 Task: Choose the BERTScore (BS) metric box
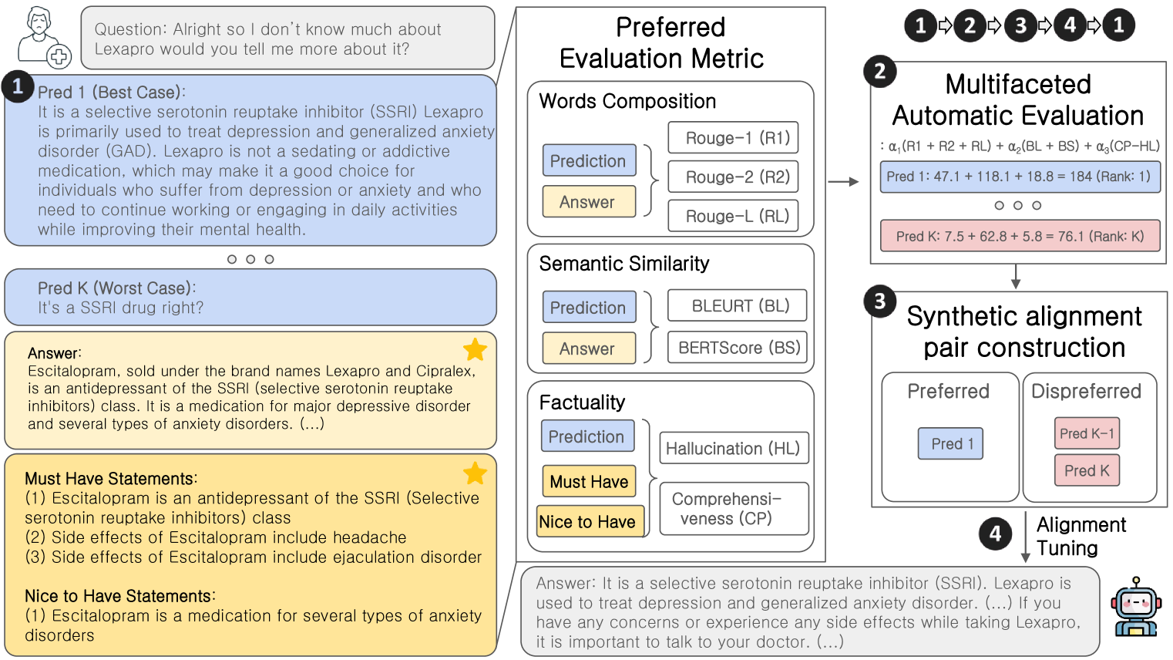(x=738, y=348)
